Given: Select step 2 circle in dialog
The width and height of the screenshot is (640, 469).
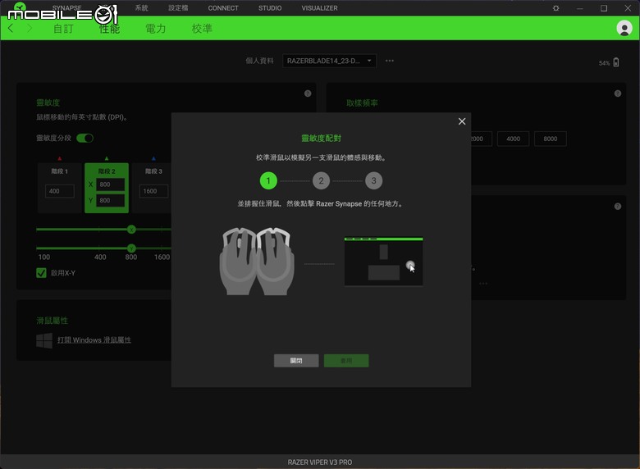Looking at the screenshot, I should click(321, 180).
